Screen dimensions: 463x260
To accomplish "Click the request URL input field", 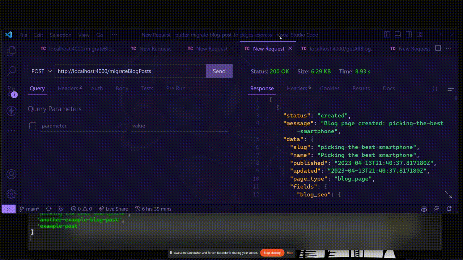I will (x=130, y=71).
